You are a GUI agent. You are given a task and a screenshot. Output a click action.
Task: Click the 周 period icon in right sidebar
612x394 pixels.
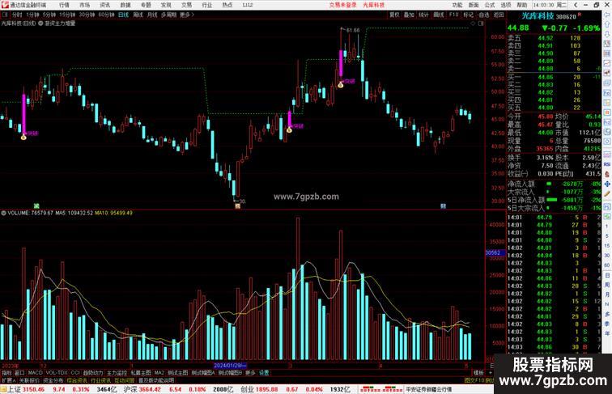[x=607, y=285]
